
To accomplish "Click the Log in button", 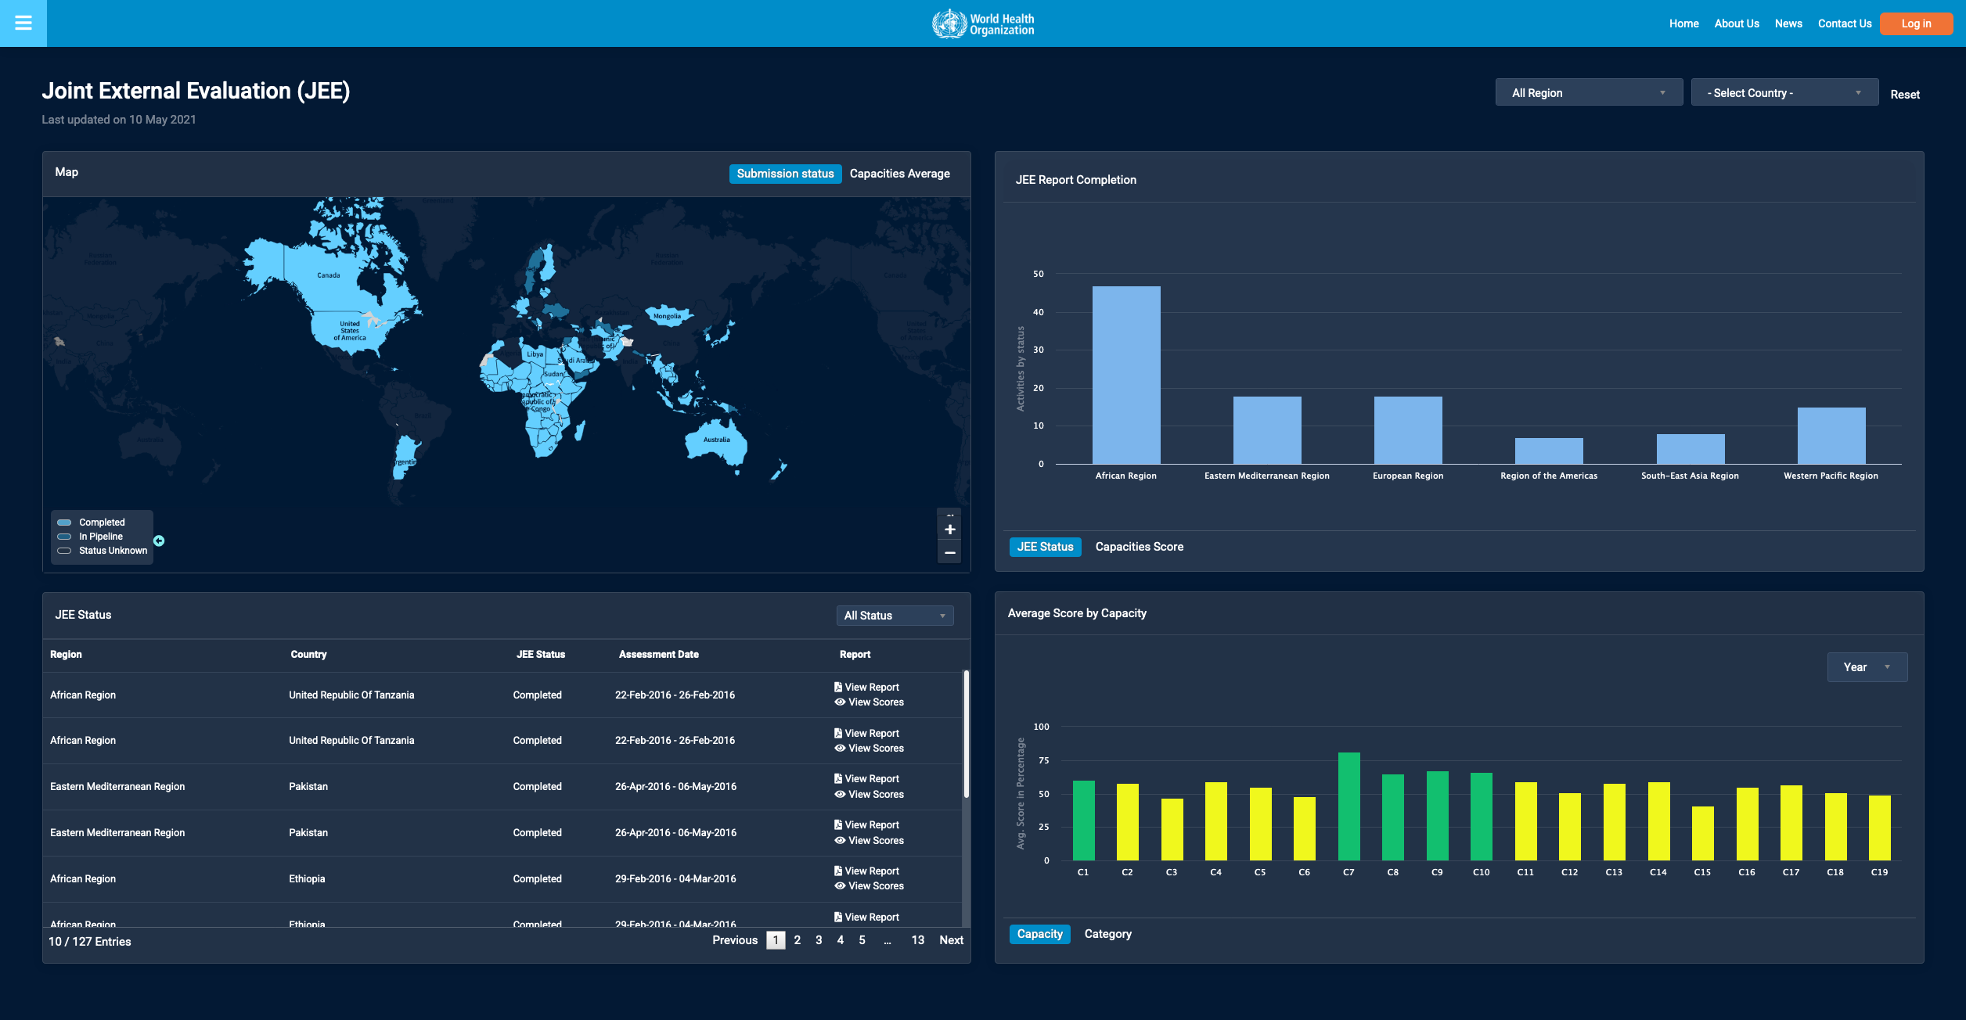I will (1915, 23).
